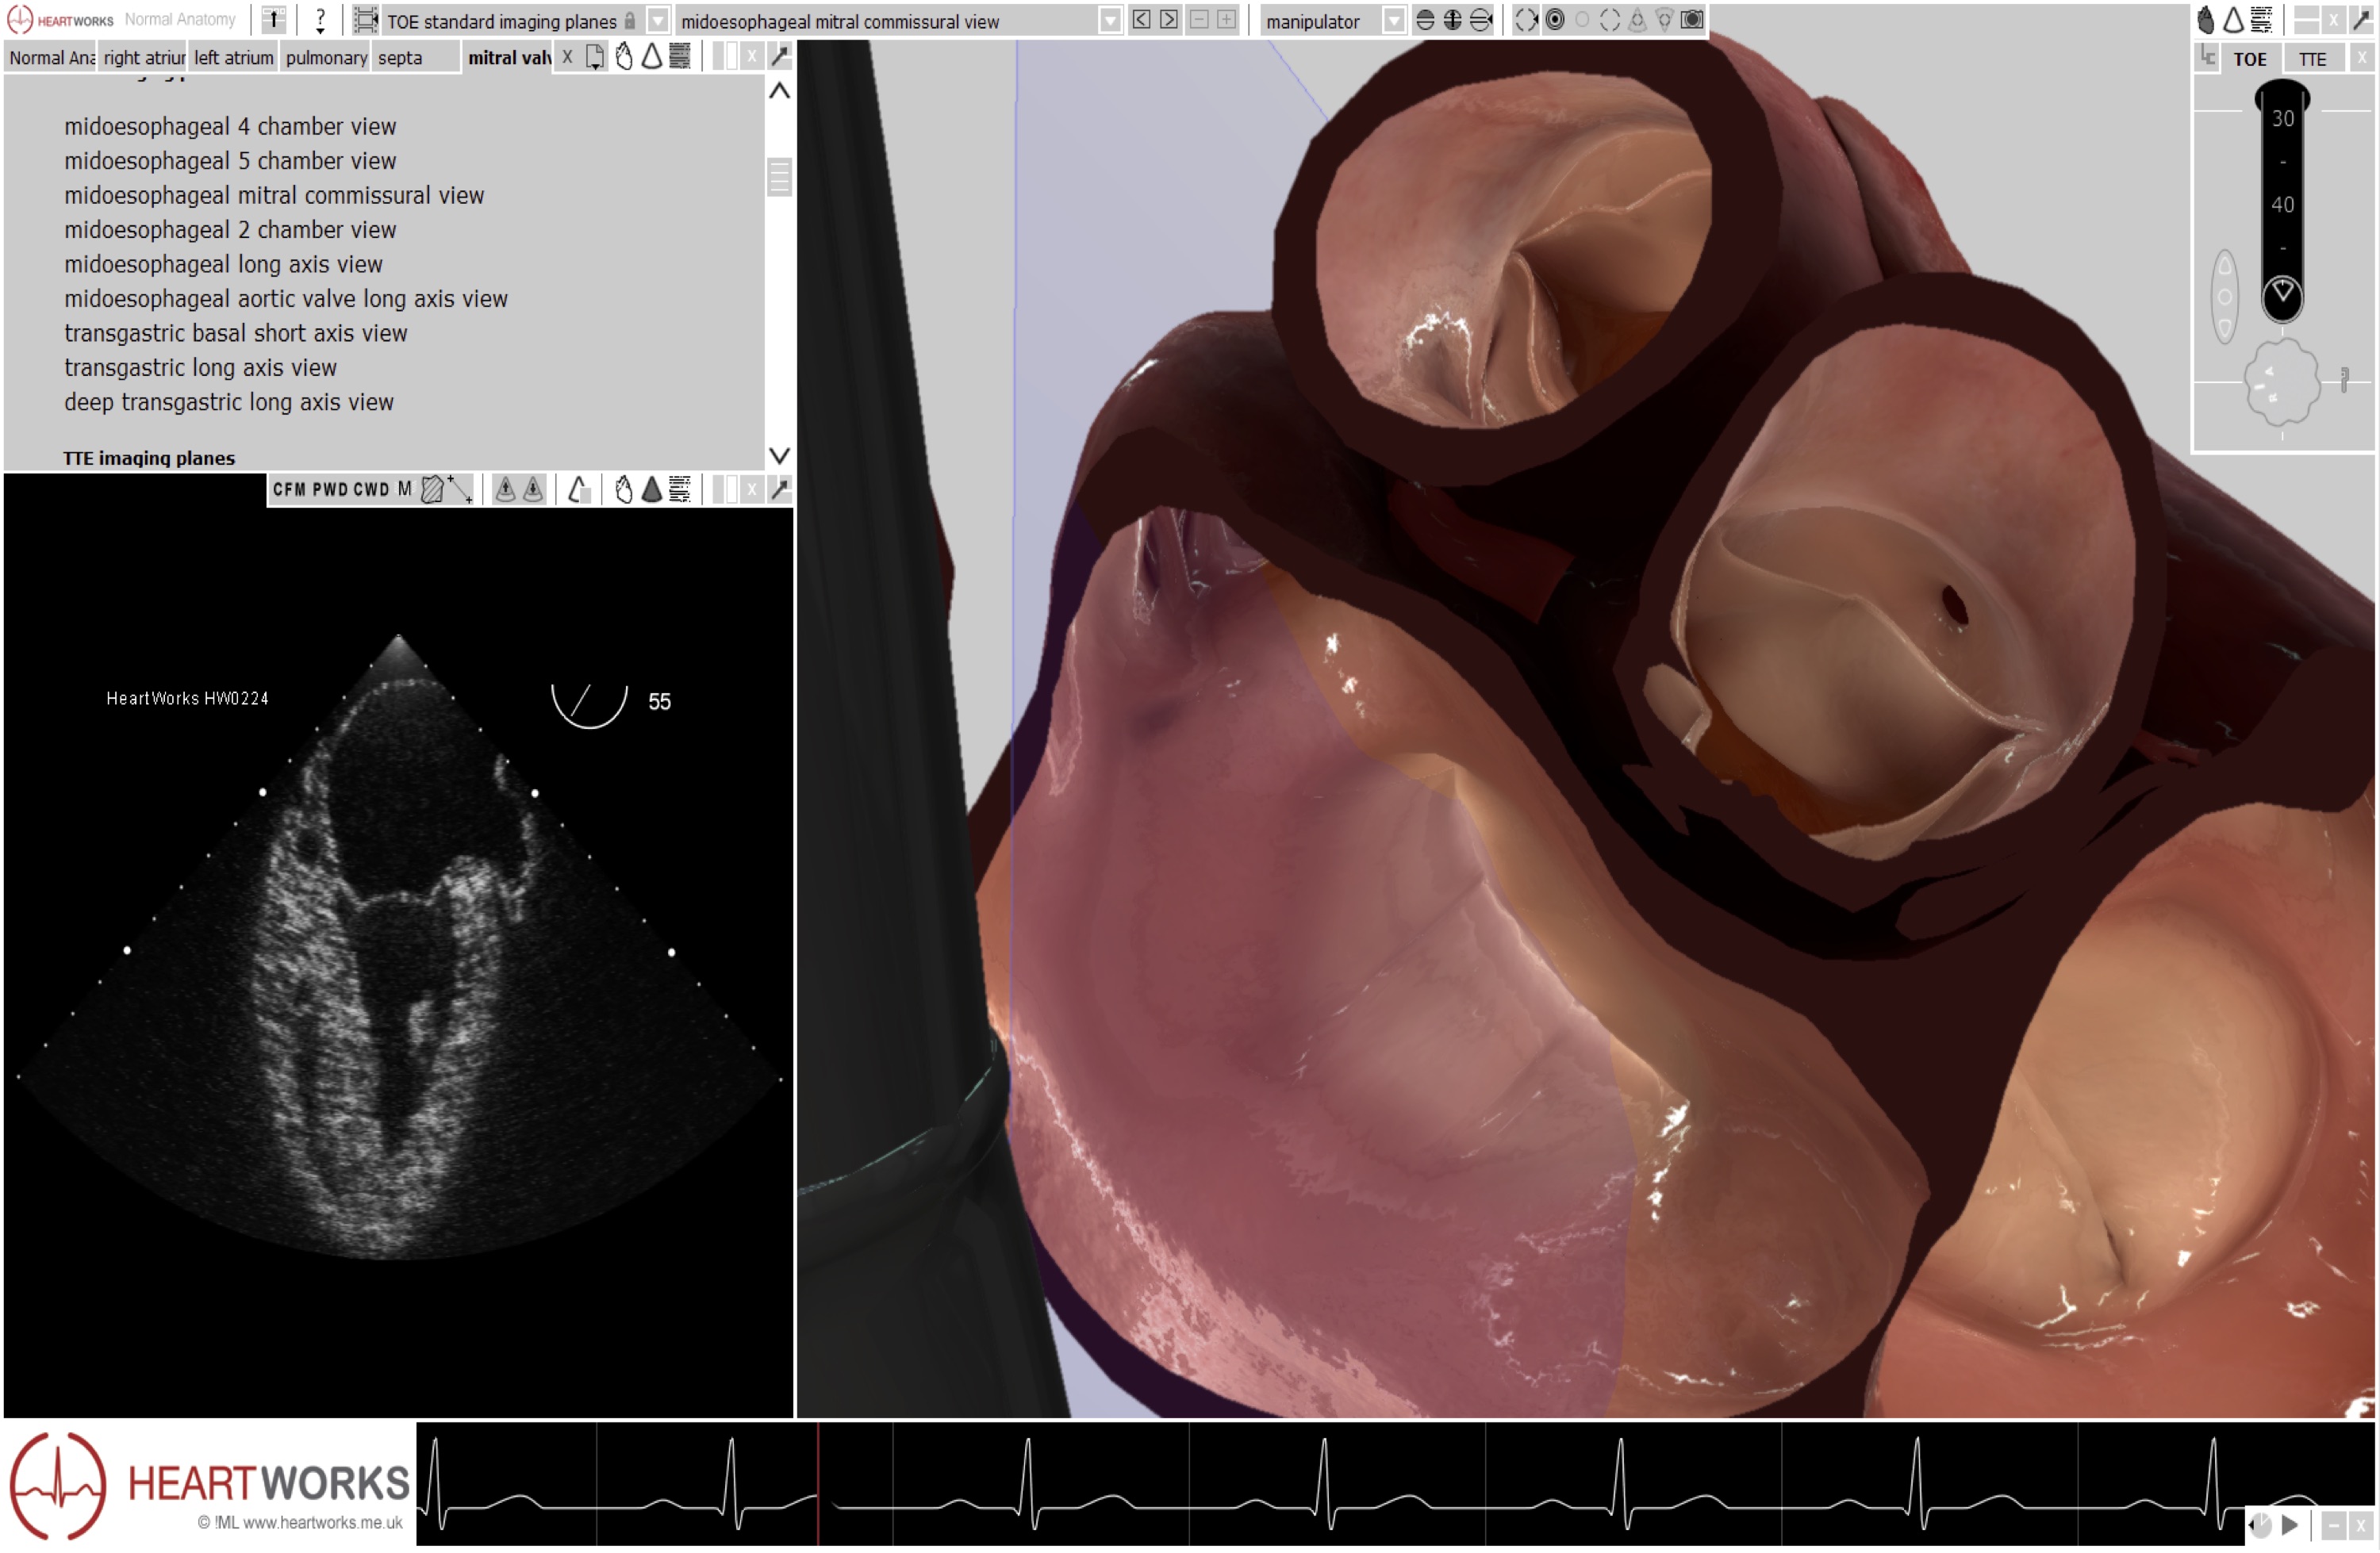Switch to the pulmonary tab
2380x1553 pixels.
coord(326,58)
